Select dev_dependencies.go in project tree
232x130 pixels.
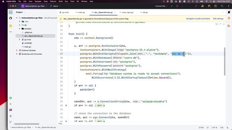click(36, 36)
